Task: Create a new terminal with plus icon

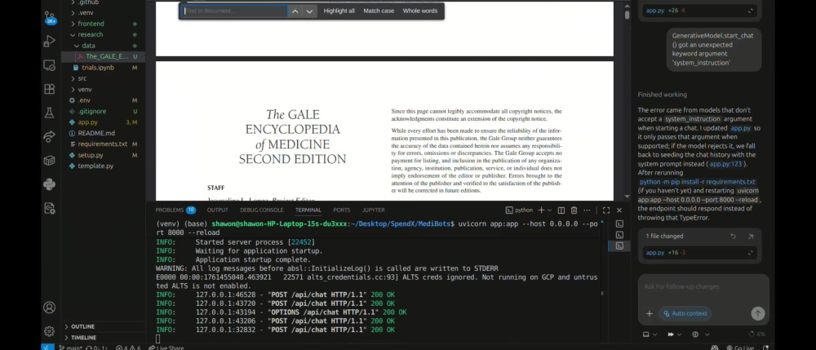Action: point(541,210)
